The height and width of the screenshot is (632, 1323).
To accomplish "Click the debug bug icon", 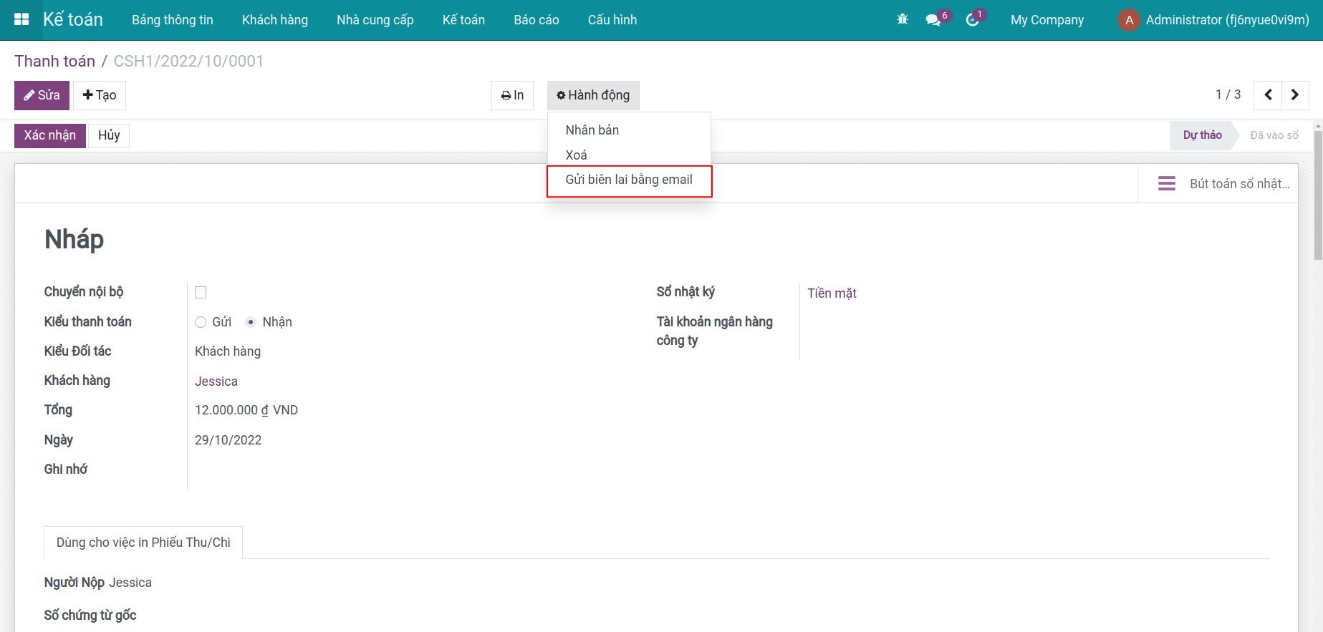I will coord(903,19).
